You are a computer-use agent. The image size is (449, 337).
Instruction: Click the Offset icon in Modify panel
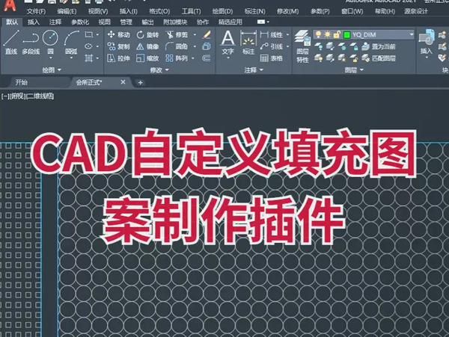pos(207,58)
